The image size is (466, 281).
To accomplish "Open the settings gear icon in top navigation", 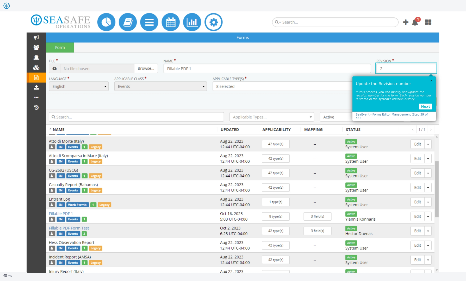I will tap(214, 22).
